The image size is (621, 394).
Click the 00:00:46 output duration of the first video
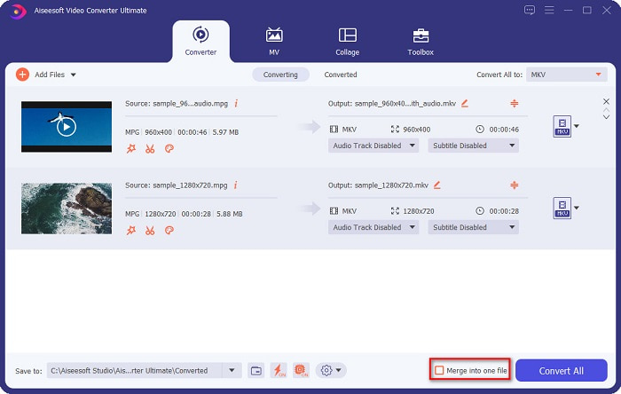click(x=504, y=130)
